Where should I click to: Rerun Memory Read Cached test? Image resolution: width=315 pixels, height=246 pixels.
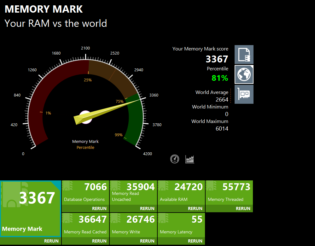99,241
